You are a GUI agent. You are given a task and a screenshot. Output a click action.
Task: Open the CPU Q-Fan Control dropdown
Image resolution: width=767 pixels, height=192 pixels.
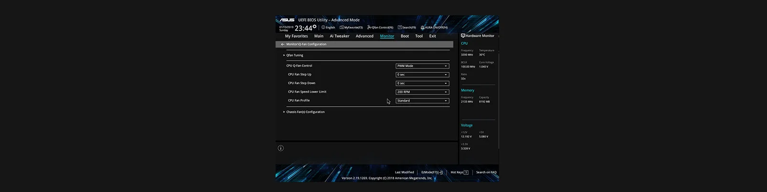click(x=422, y=66)
